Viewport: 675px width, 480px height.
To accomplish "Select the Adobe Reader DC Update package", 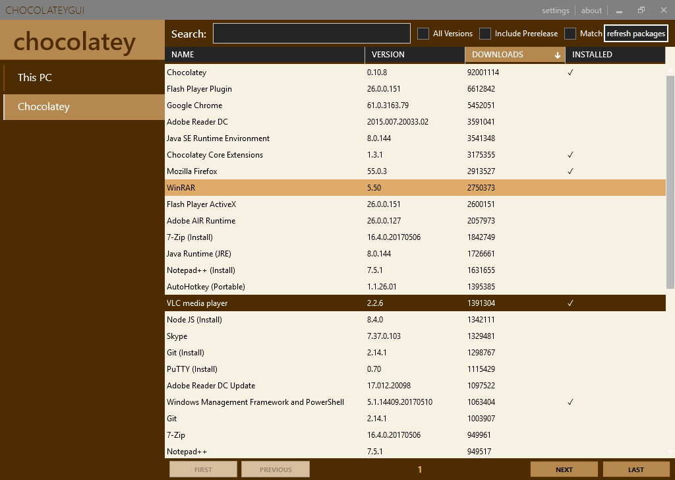I will [415, 386].
